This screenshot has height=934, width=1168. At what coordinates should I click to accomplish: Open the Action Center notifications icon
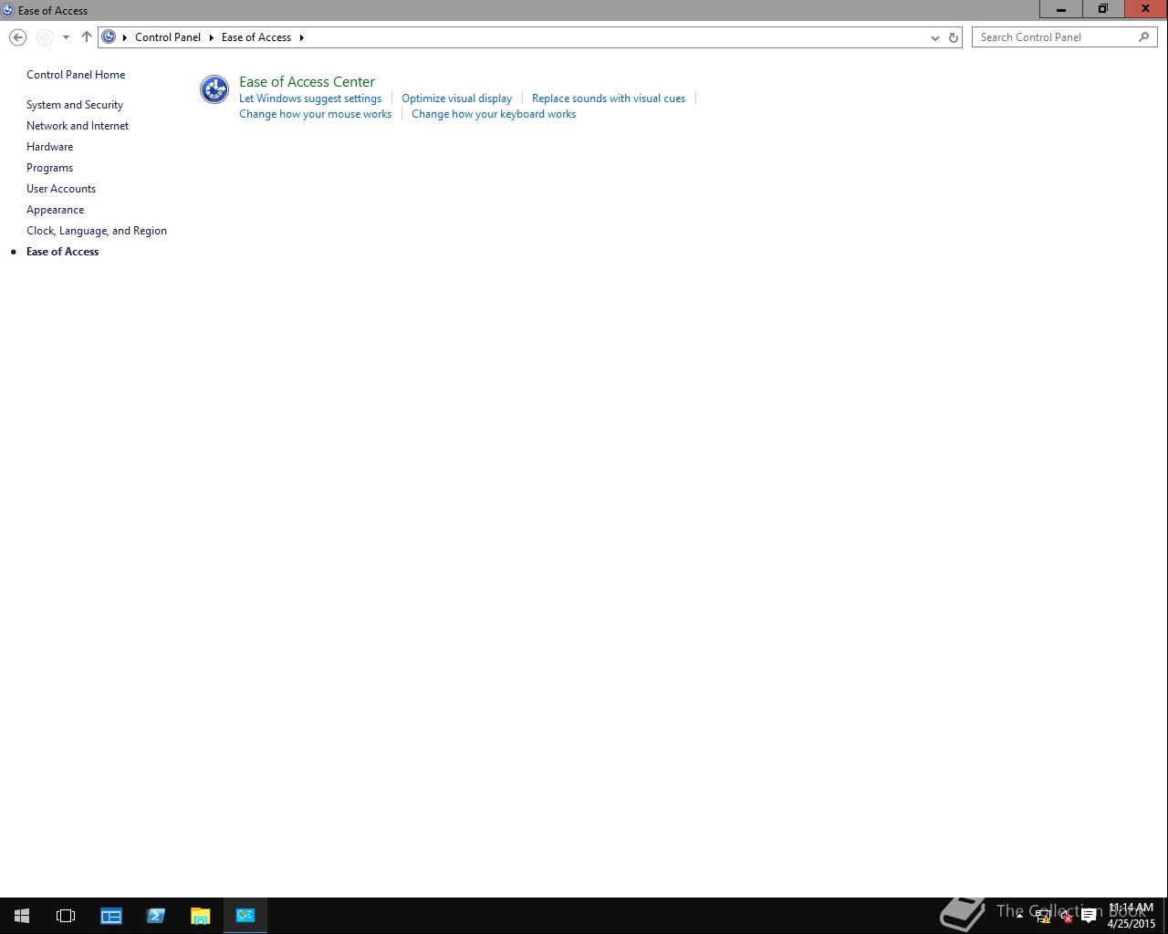(1089, 917)
